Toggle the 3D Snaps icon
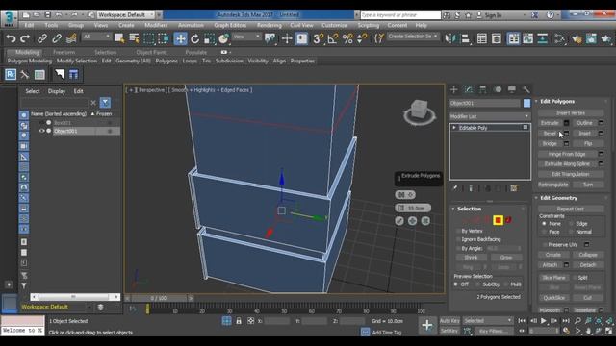The image size is (616, 346). pos(318,38)
